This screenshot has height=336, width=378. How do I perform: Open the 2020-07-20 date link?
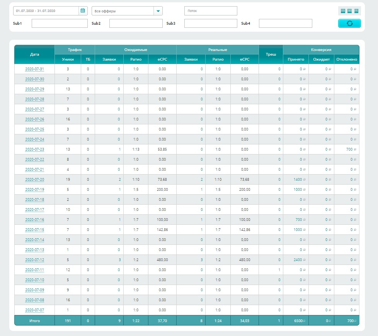tap(34, 180)
